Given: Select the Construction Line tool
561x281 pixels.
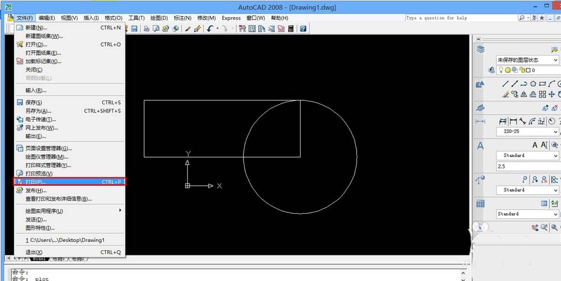Looking at the screenshot, I should coord(514,84).
